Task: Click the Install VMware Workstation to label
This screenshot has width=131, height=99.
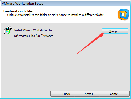Action: 33,30
